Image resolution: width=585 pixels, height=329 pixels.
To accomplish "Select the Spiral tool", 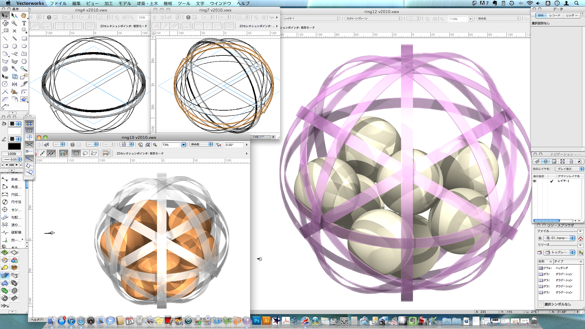I will point(5,69).
